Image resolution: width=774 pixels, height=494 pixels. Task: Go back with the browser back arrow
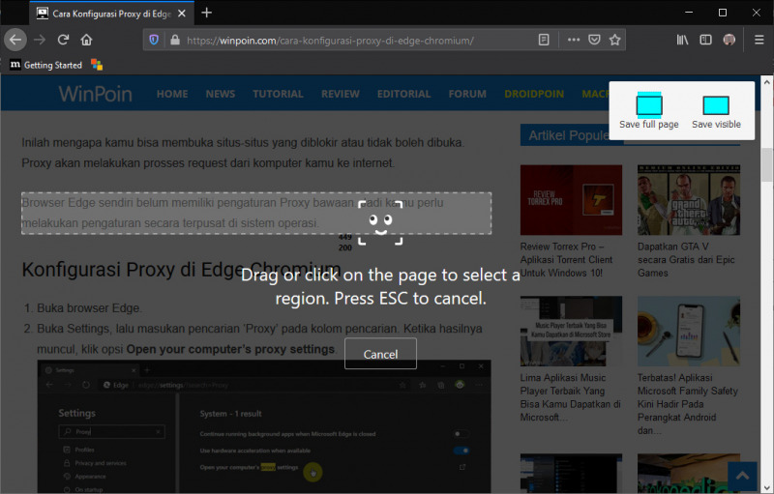[15, 40]
